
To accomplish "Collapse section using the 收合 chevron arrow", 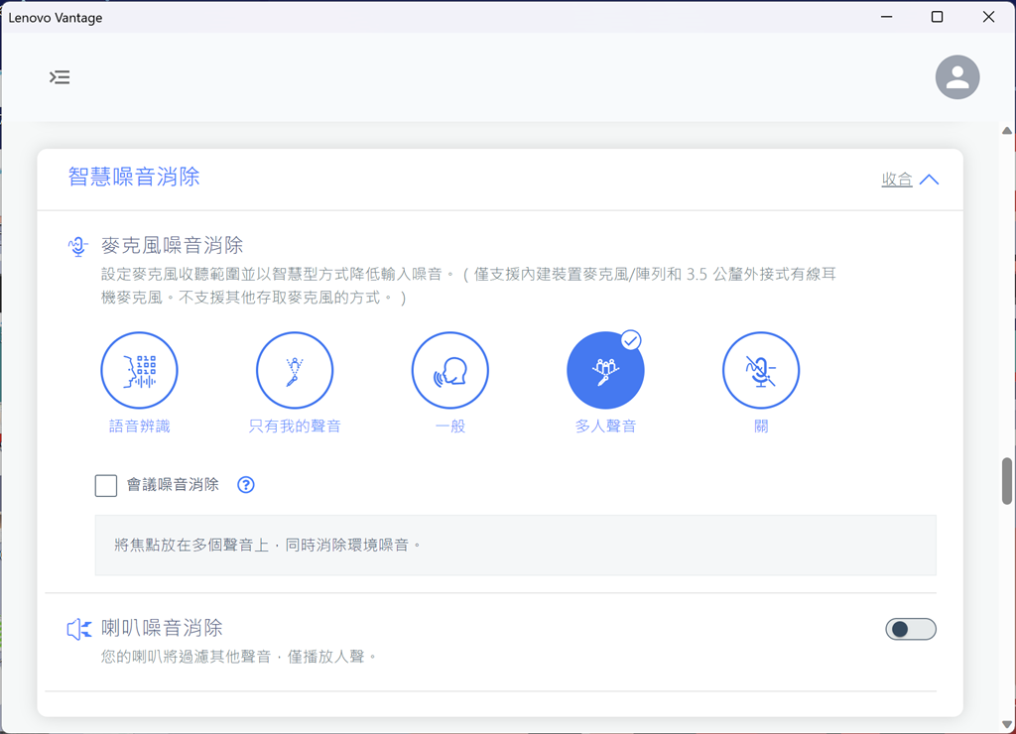I will (x=929, y=180).
